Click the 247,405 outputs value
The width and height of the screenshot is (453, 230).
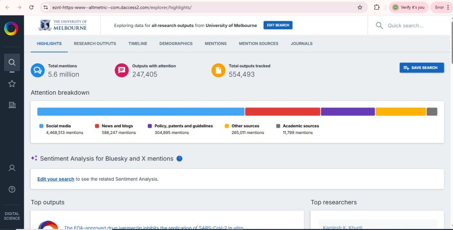145,75
